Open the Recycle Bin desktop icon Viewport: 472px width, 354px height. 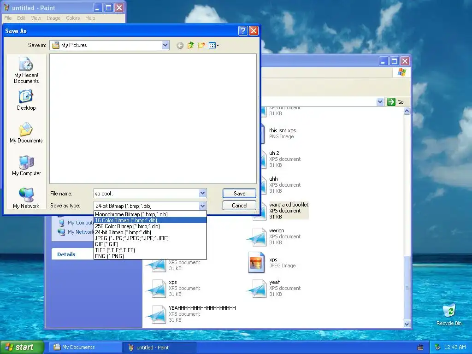click(x=449, y=314)
